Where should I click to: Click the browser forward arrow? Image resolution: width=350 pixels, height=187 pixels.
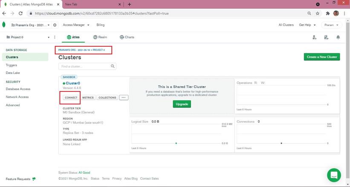coord(12,13)
